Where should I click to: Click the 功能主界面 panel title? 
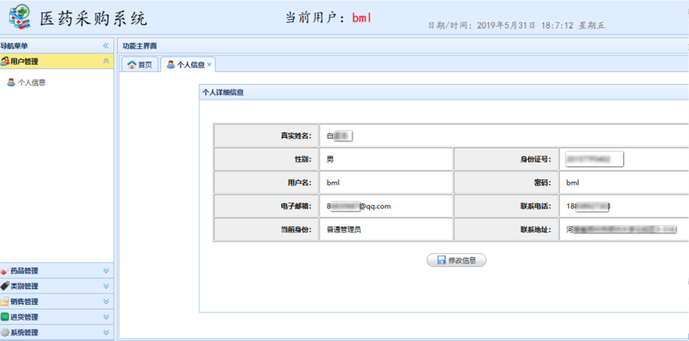click(x=140, y=46)
